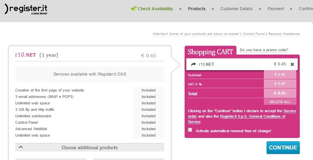The image size is (313, 160).
Task: Open Register.it S.p.A. General Conditions of Service link
Action: [x=236, y=119]
